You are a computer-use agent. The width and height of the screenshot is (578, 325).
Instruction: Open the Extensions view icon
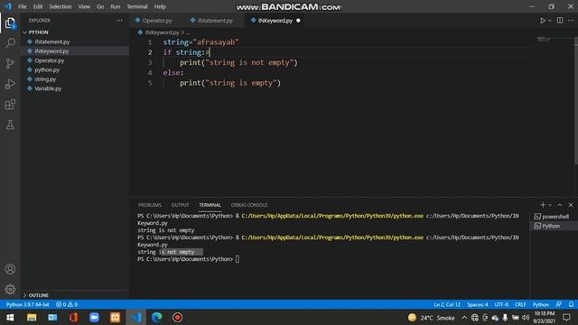pyautogui.click(x=10, y=105)
